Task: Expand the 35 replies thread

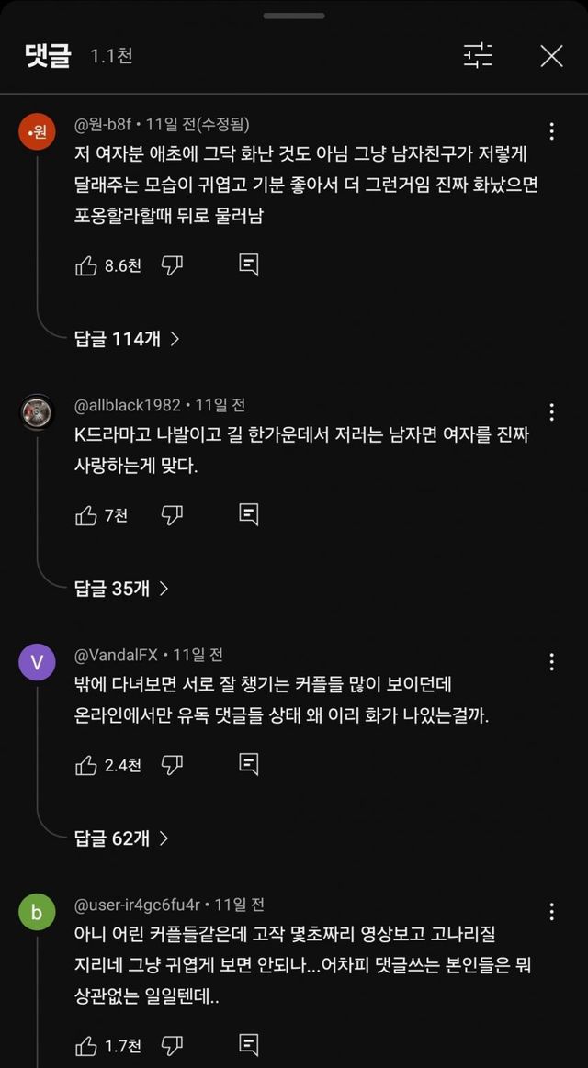Action: pyautogui.click(x=121, y=589)
